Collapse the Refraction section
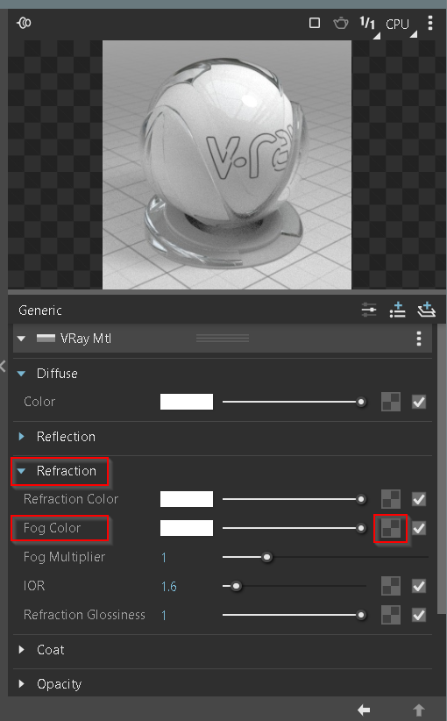The height and width of the screenshot is (721, 447). pos(21,471)
